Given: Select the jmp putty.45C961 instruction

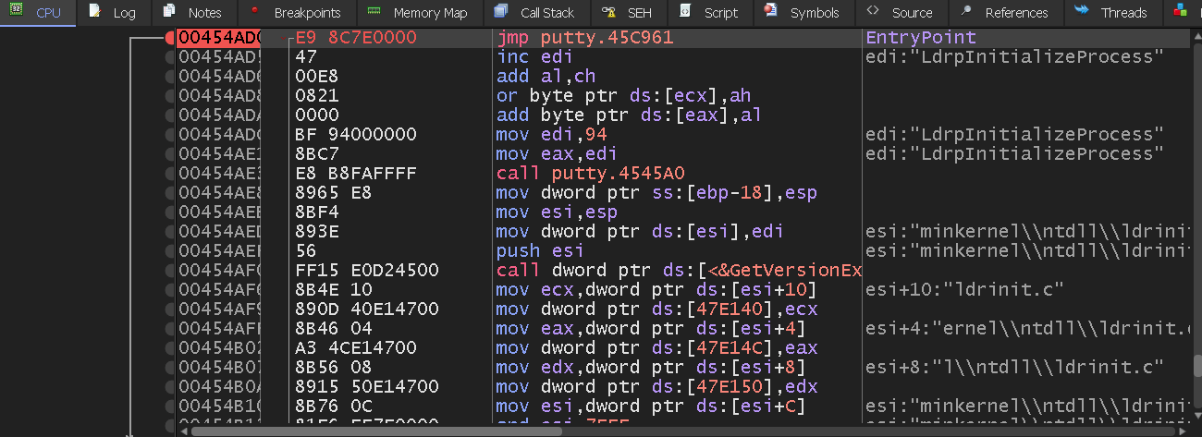Looking at the screenshot, I should (584, 38).
